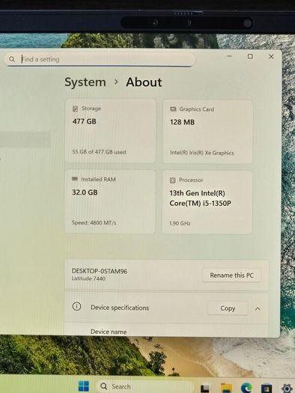The height and width of the screenshot is (393, 295).
Task: Open the Windows Start menu
Action: click(84, 386)
